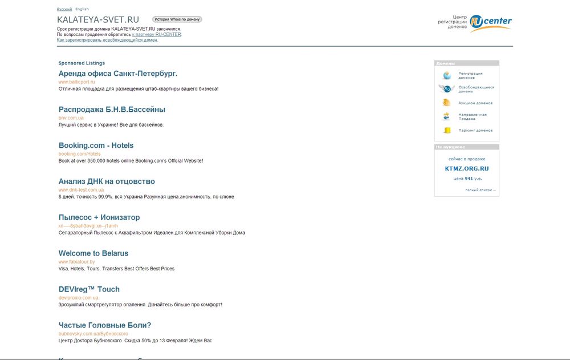Visit bubnovsky.com.ua/Бубновского URL

coord(93,334)
